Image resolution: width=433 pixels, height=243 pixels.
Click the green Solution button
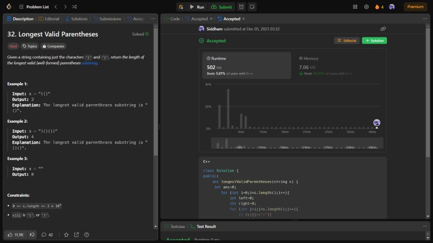(375, 40)
